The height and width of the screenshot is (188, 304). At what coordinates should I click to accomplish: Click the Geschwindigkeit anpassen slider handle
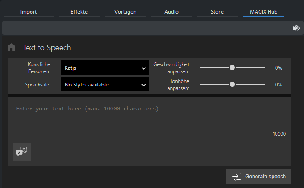(232, 68)
